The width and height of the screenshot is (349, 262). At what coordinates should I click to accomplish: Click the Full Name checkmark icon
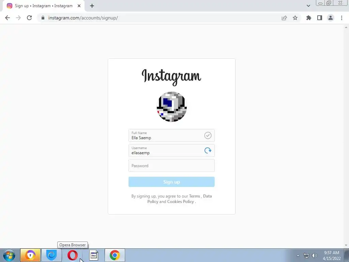pos(208,135)
